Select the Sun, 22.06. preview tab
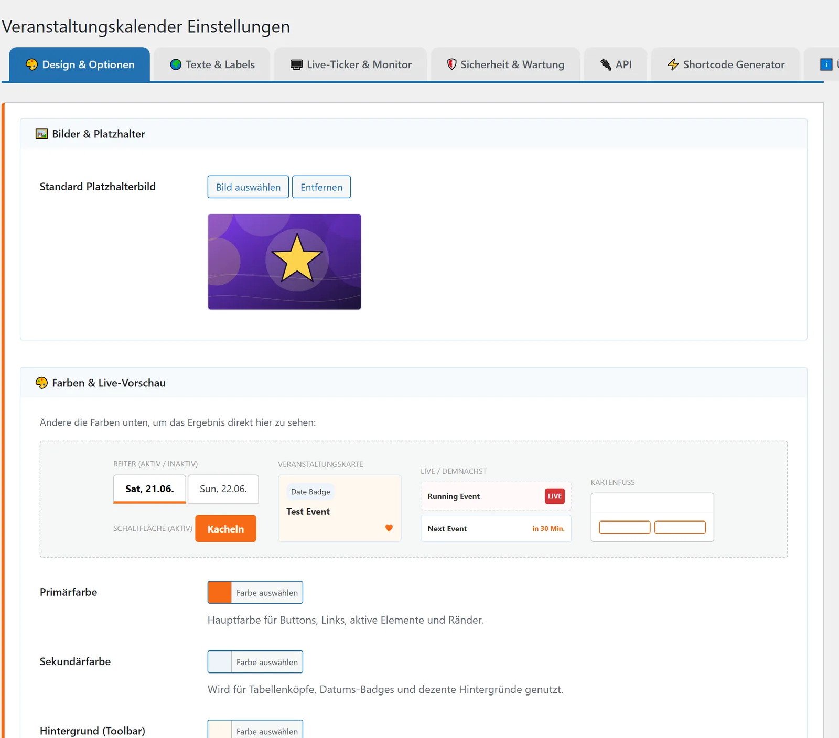This screenshot has width=839, height=738. (x=223, y=489)
